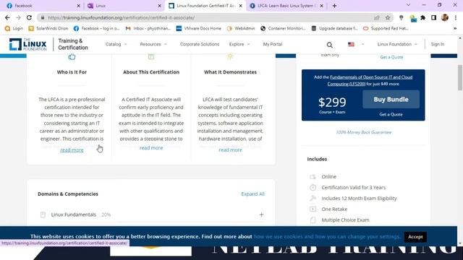This screenshot has width=463, height=260.
Task: Open the Linux Foundation dropdown
Action: click(397, 44)
